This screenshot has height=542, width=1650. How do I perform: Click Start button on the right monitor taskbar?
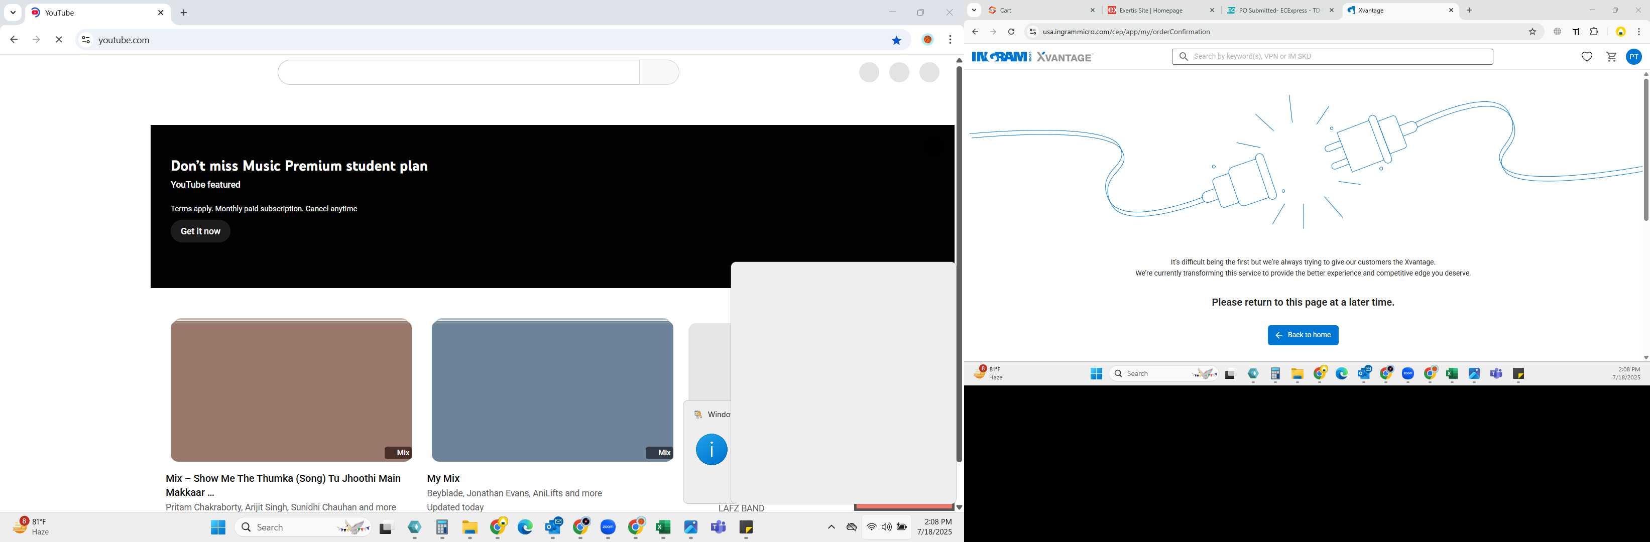pos(1096,374)
